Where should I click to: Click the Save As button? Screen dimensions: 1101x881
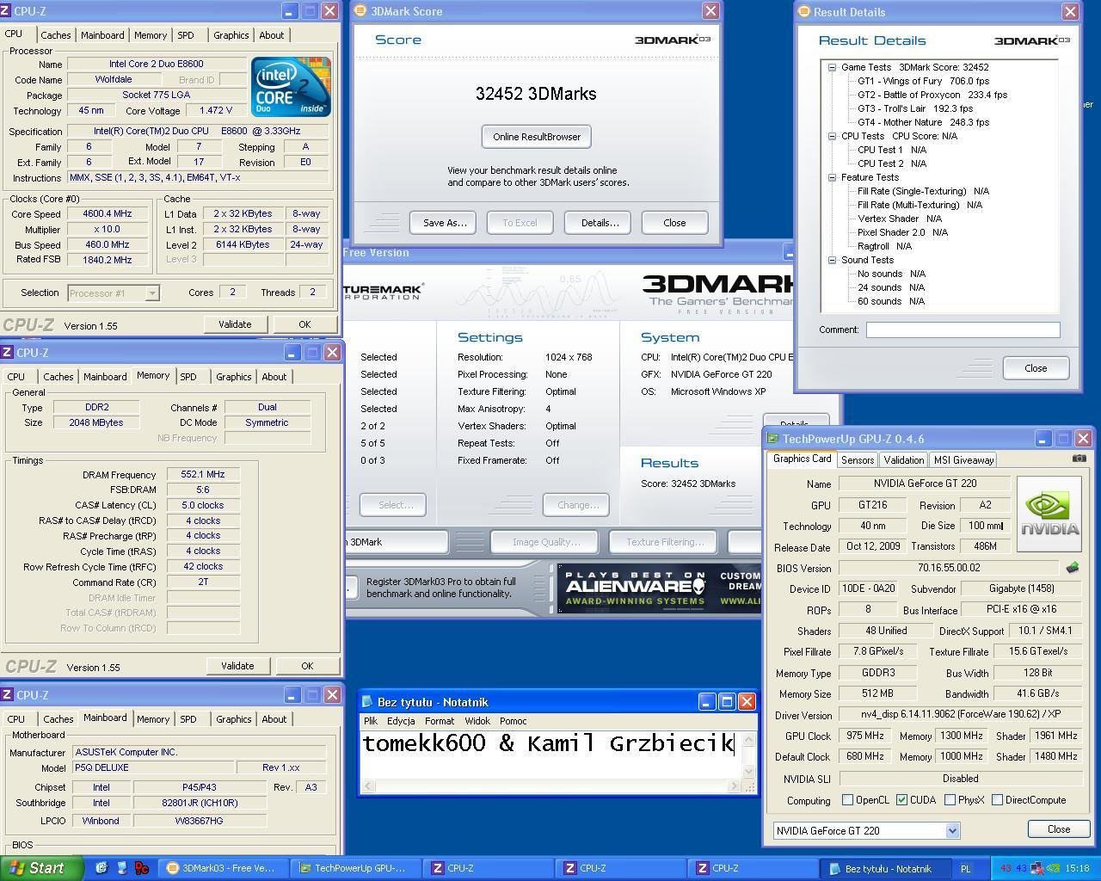(445, 223)
